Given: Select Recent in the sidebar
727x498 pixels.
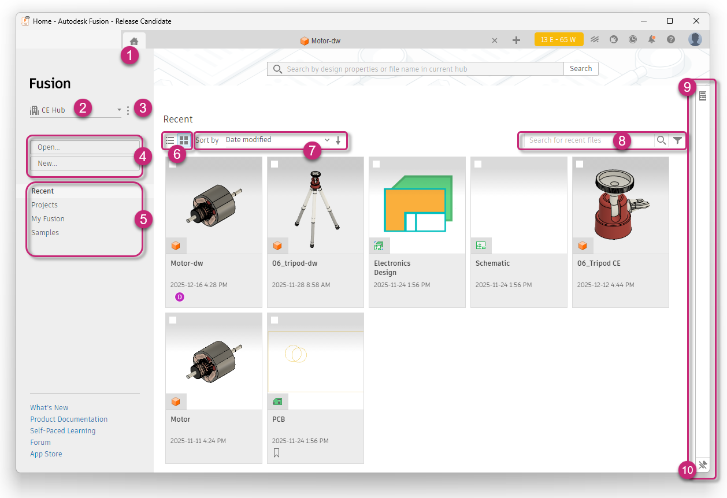Looking at the screenshot, I should 43,191.
